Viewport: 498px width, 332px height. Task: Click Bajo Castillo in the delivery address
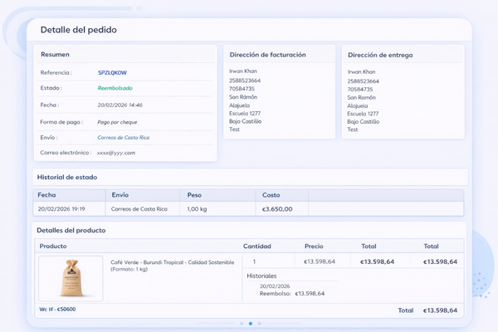(364, 122)
